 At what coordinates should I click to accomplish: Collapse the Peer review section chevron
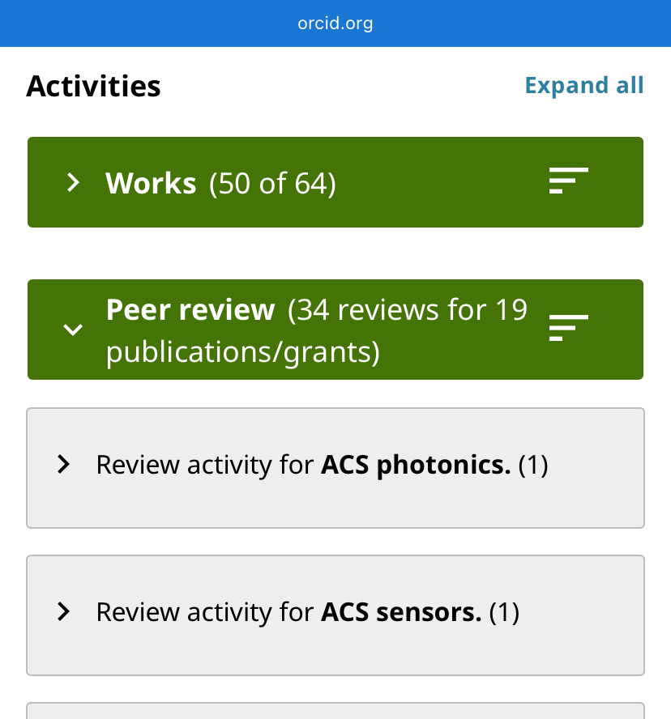click(73, 330)
